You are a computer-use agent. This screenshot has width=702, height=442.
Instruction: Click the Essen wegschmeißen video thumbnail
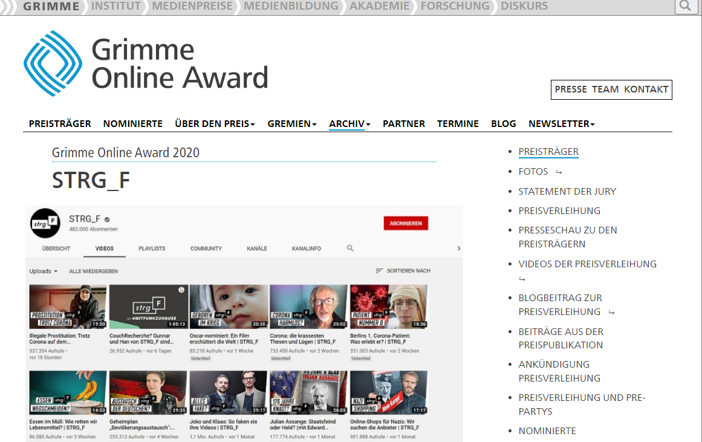(68, 392)
